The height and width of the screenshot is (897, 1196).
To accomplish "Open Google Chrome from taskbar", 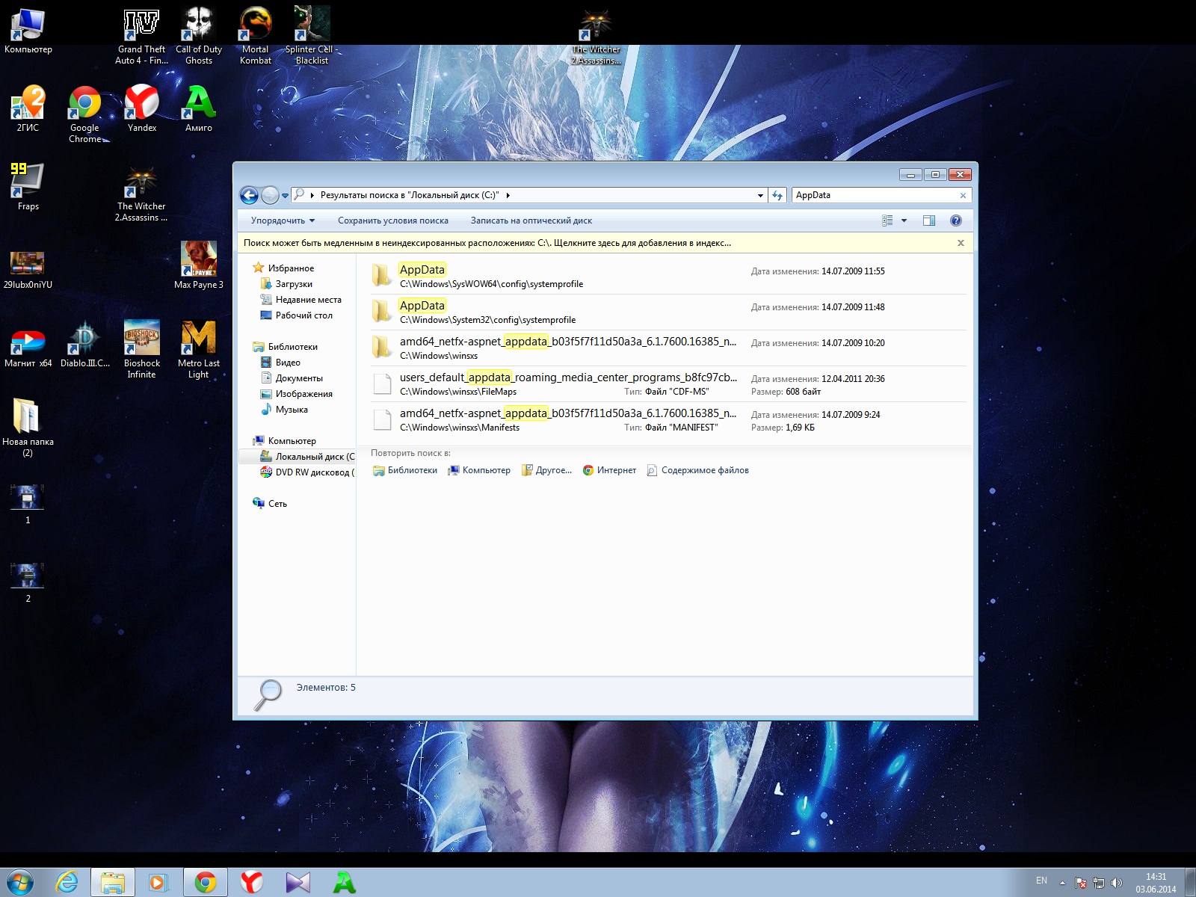I will tap(206, 883).
